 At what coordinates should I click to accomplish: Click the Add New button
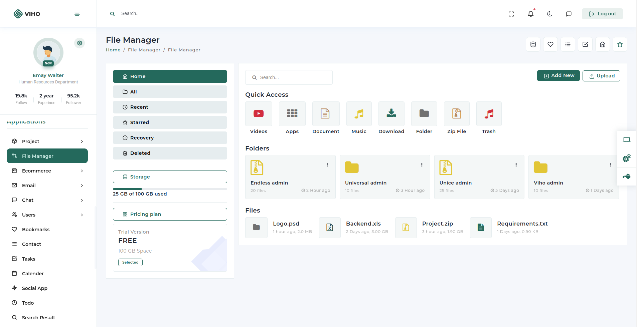558,76
